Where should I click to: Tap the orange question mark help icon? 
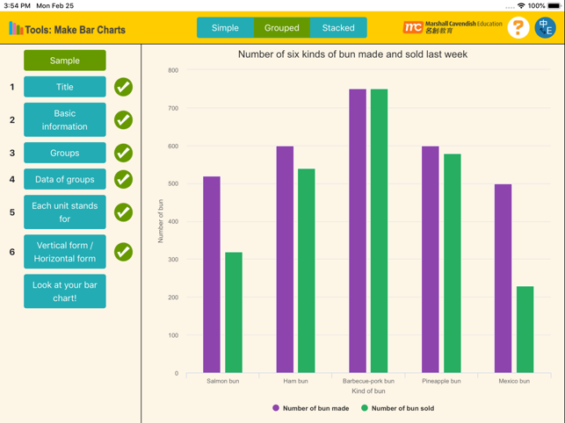point(518,28)
